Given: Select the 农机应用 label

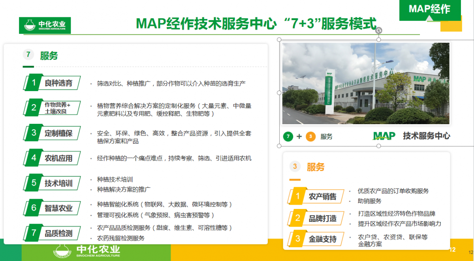Looking at the screenshot, I should tap(58, 158).
